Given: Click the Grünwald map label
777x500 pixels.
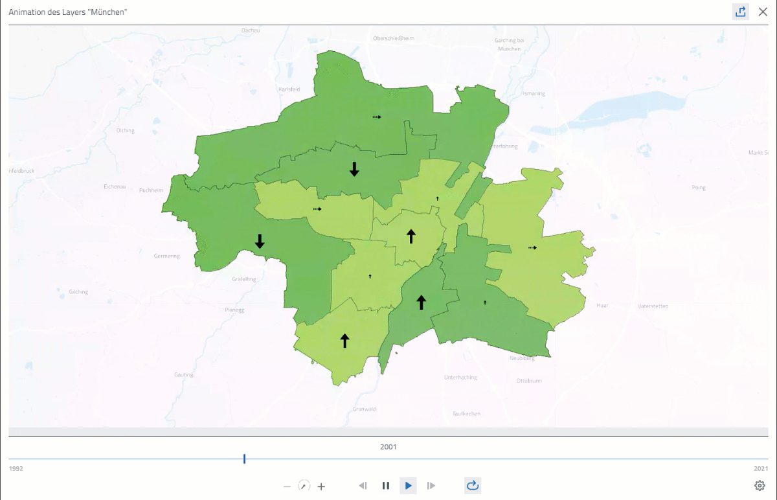Looking at the screenshot, I should [x=365, y=409].
